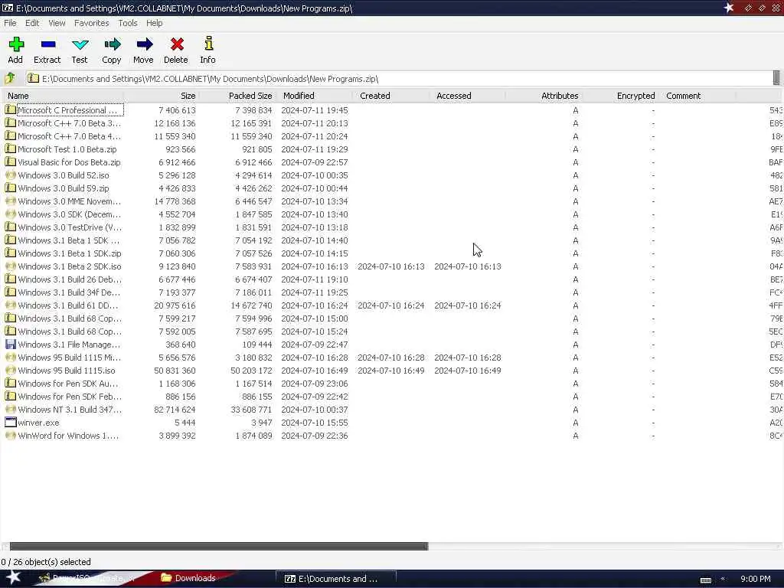This screenshot has height=588, width=784.
Task: Sort by Comment column header
Action: 697,96
